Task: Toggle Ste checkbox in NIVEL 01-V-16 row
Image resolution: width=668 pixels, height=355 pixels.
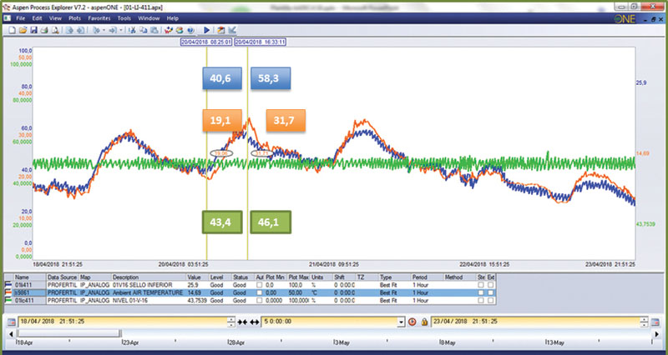Action: (481, 300)
